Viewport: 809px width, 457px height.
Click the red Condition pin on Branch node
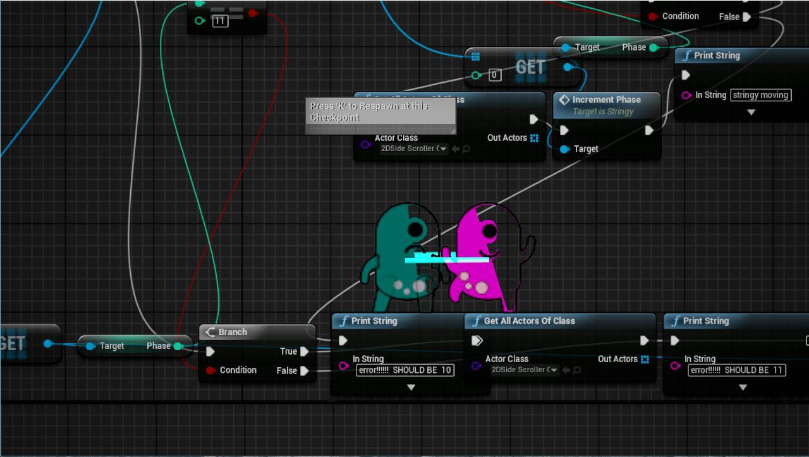[x=210, y=370]
